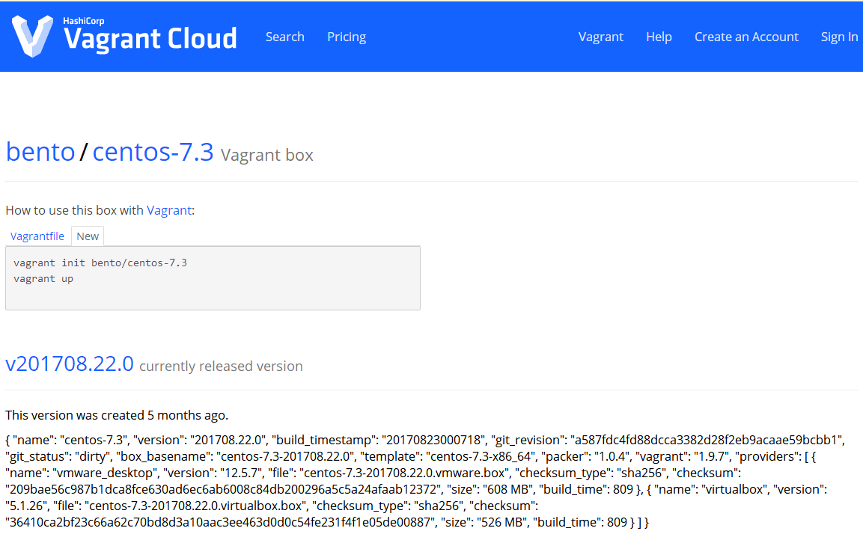Open the bento user profile link
Screen dimensions: 863x546
coord(40,152)
